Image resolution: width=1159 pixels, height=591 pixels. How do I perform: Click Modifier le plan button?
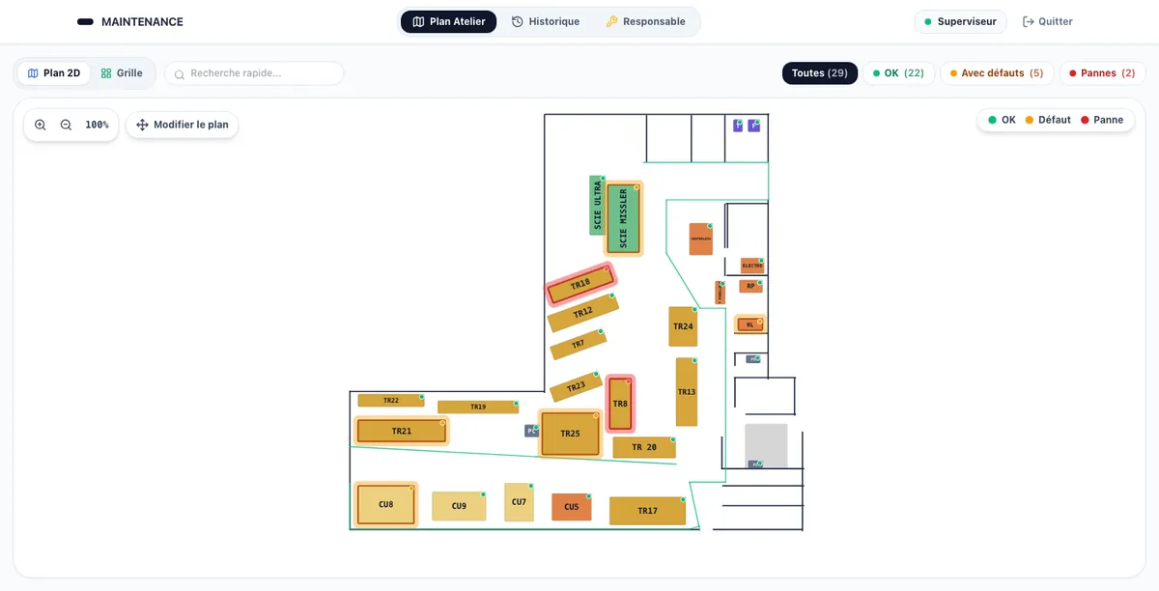(183, 125)
